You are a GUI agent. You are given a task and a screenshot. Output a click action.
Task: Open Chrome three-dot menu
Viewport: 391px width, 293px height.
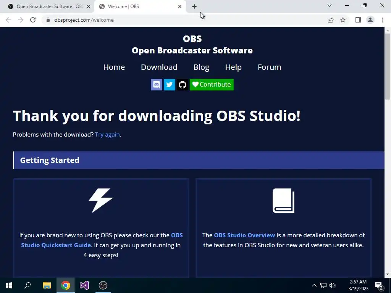tap(383, 20)
